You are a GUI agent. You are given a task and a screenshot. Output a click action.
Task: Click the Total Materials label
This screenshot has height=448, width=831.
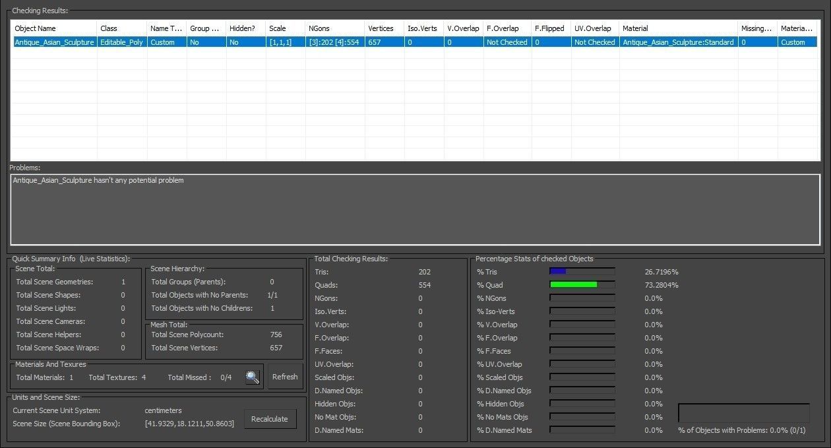pos(40,377)
